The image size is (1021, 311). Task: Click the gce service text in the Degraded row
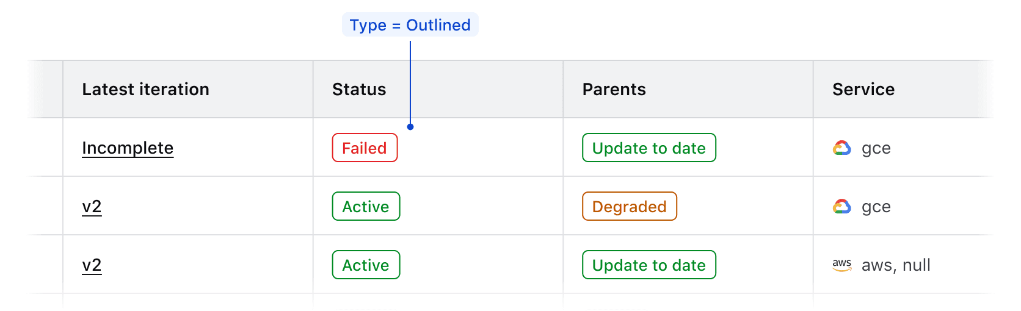click(876, 207)
